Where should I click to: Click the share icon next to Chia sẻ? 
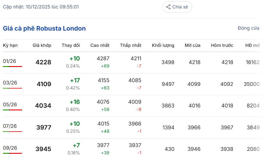[168, 7]
